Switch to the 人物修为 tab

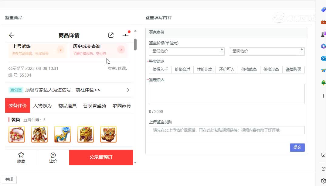(42, 105)
